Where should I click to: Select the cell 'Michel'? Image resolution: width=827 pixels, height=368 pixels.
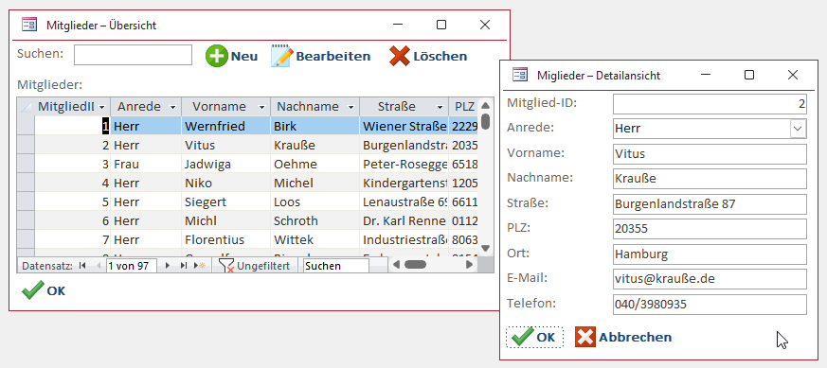pos(315,184)
